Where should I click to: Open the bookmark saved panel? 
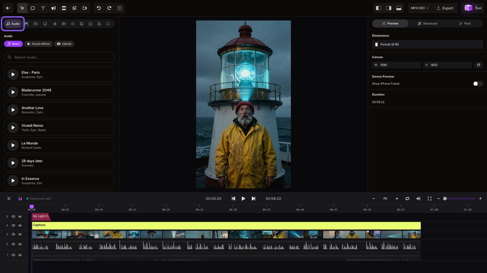tap(108, 24)
